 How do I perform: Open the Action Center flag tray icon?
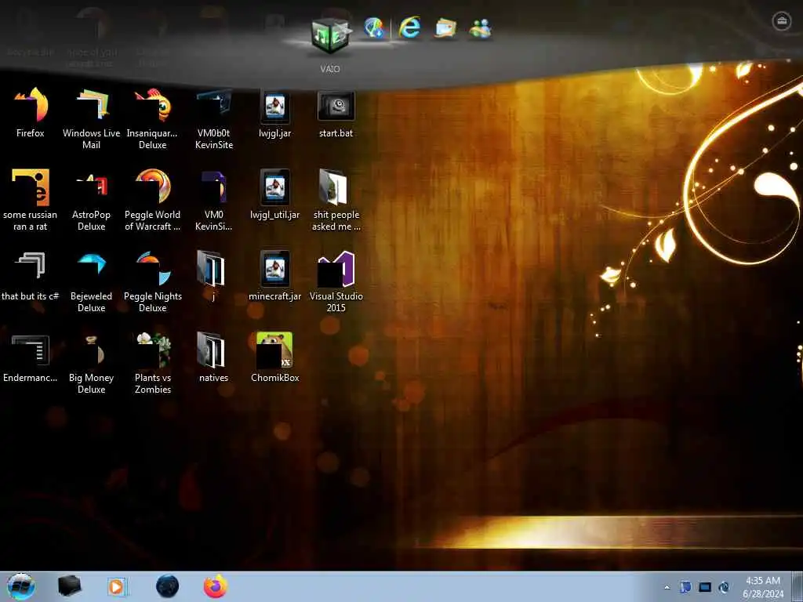685,587
